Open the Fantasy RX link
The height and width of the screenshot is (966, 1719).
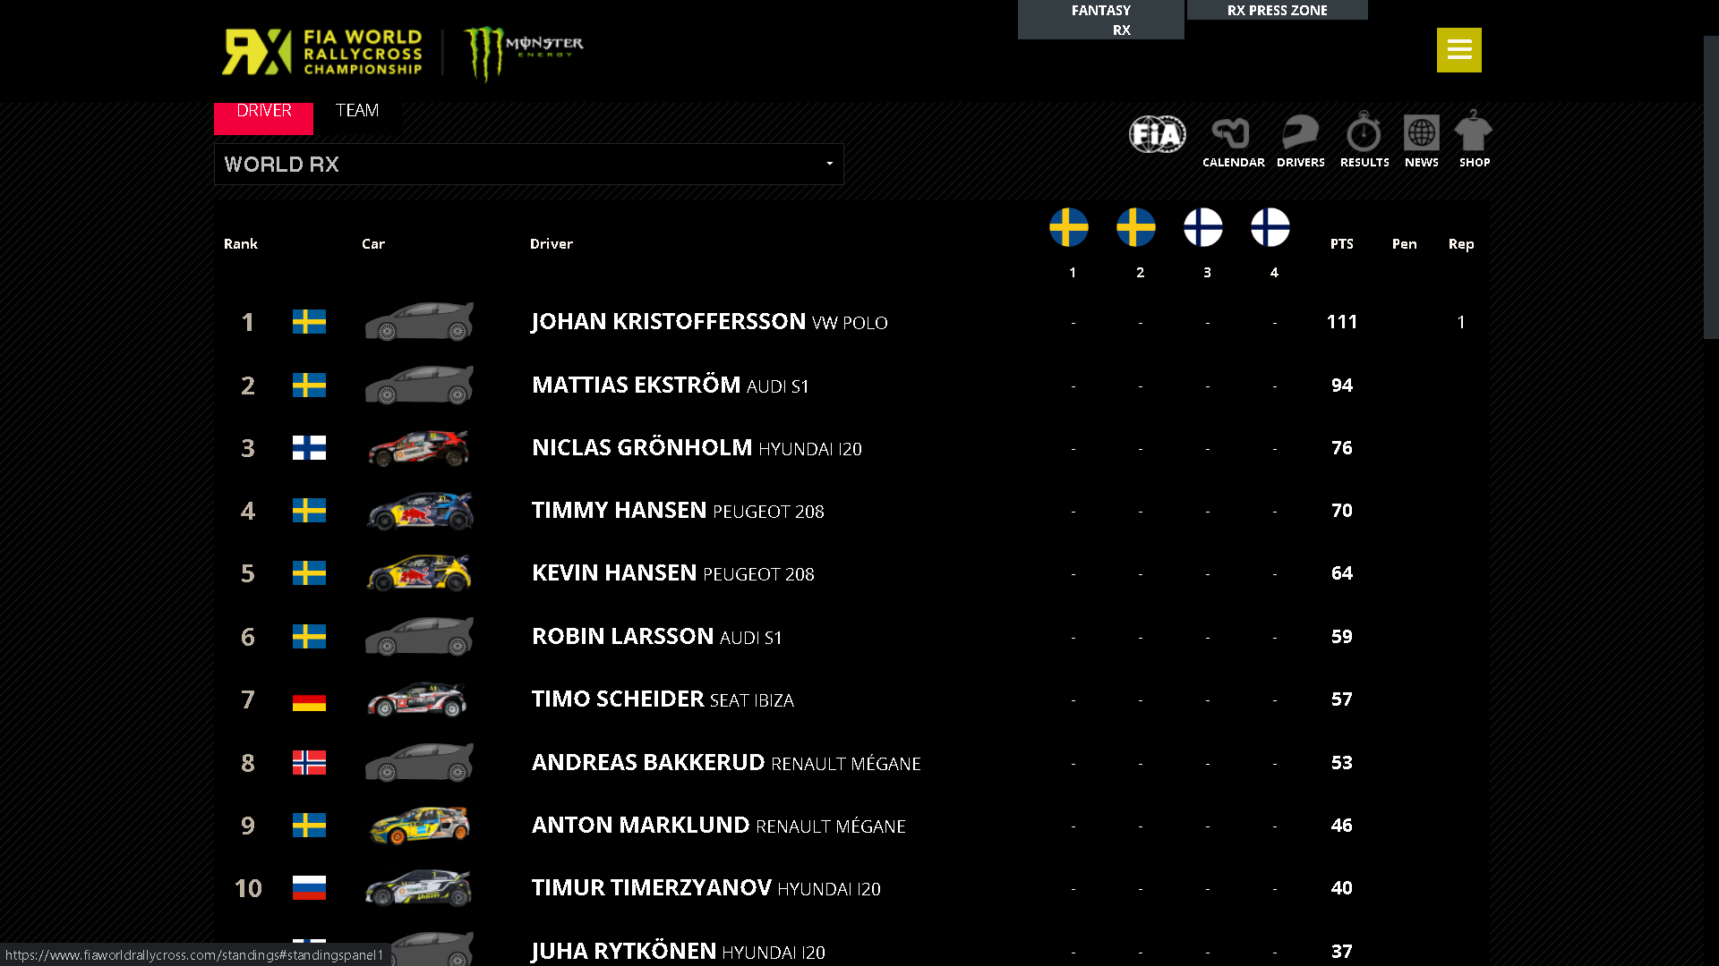pos(1100,20)
